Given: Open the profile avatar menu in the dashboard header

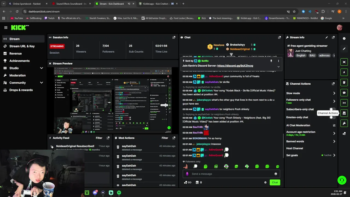Looking at the screenshot, I should 340,28.
